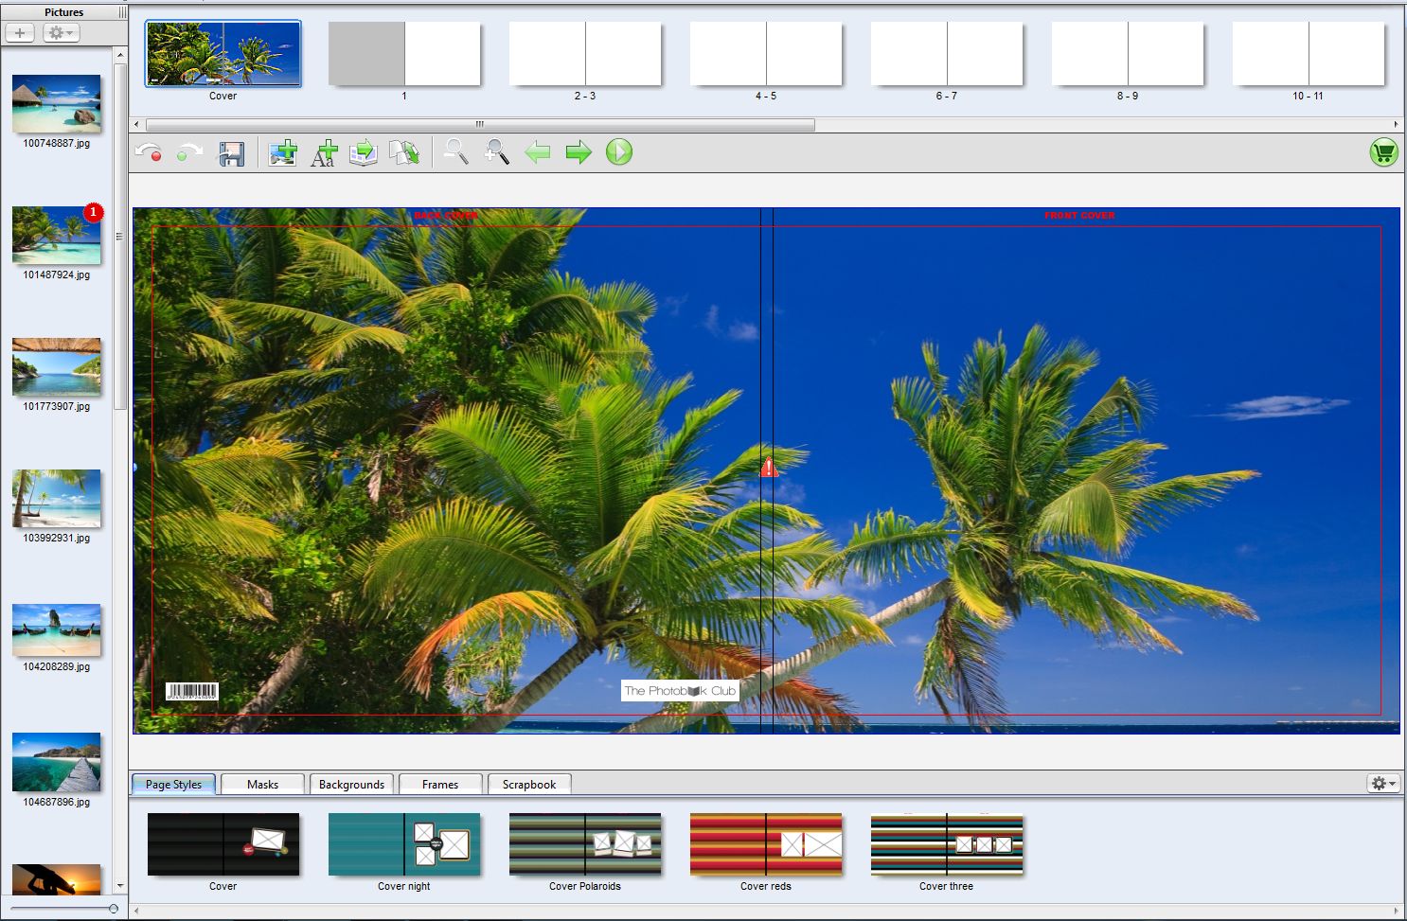Click the Pictures panel vertical scrollbar thumb

[120, 236]
